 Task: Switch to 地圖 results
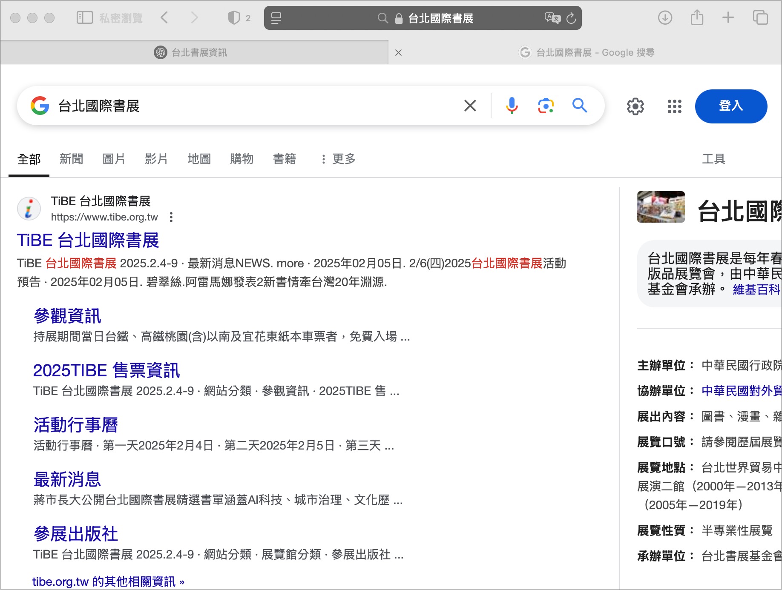[x=199, y=159]
